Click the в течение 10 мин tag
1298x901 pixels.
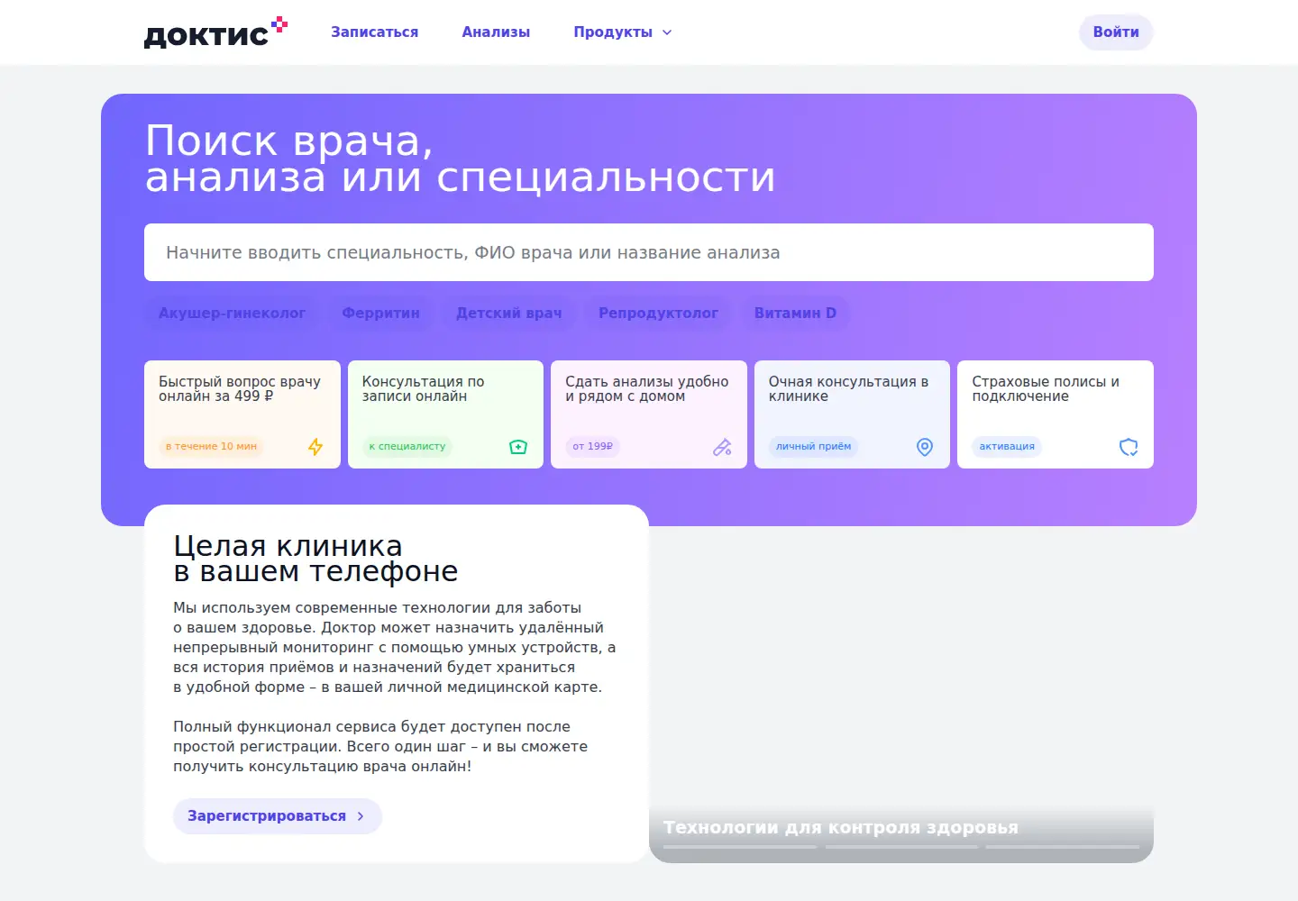211,447
